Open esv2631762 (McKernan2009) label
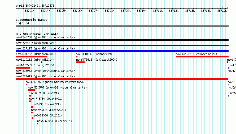 pyautogui.click(x=36, y=54)
